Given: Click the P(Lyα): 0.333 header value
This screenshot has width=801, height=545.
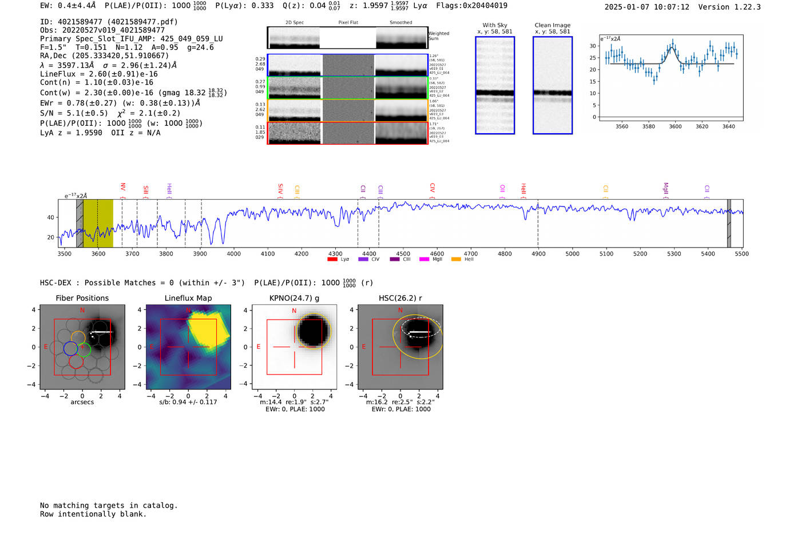Looking at the screenshot, I should click(x=244, y=6).
